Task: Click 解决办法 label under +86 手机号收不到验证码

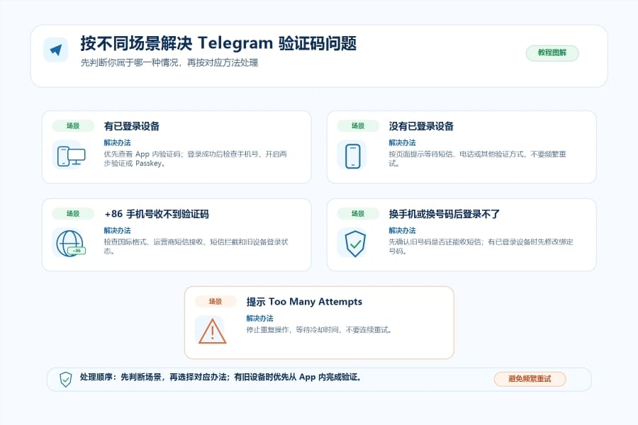Action: point(117,231)
